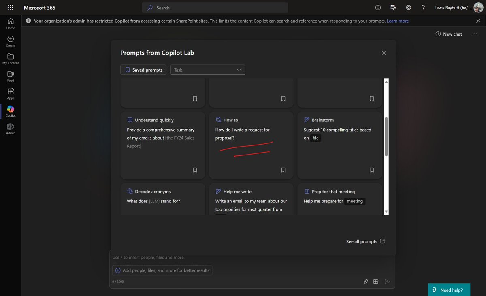Click the send arrow icon
The image size is (486, 296).
[x=387, y=281]
